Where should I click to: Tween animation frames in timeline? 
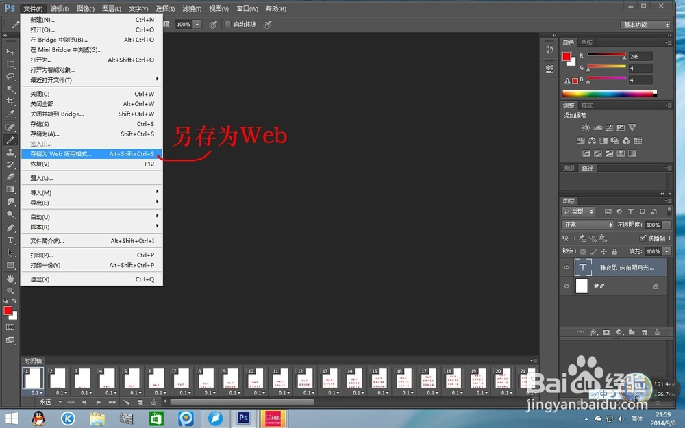[126, 402]
